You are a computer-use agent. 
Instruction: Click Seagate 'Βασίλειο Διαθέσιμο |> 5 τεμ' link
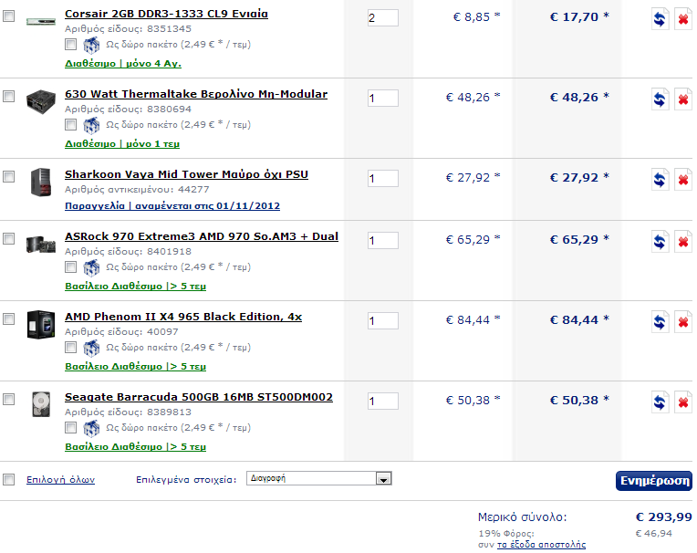point(136,447)
